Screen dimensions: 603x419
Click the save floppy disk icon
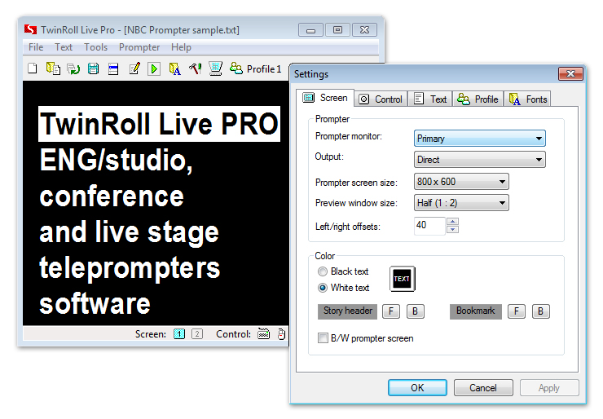click(x=94, y=69)
